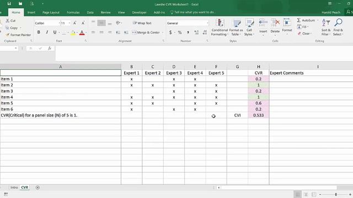Click the Harold Peach account name
Image resolution: width=353 pixels, height=198 pixels.
tap(331, 12)
